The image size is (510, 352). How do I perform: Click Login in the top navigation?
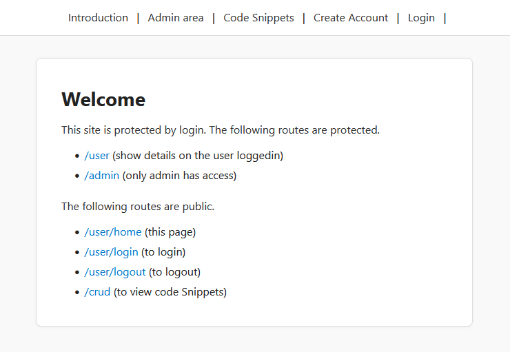tap(421, 18)
